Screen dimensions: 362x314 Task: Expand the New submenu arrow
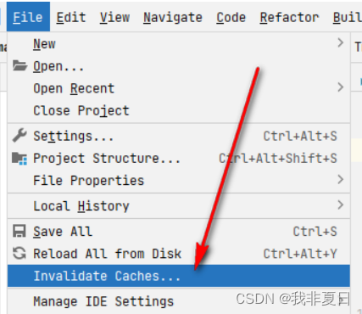point(341,43)
